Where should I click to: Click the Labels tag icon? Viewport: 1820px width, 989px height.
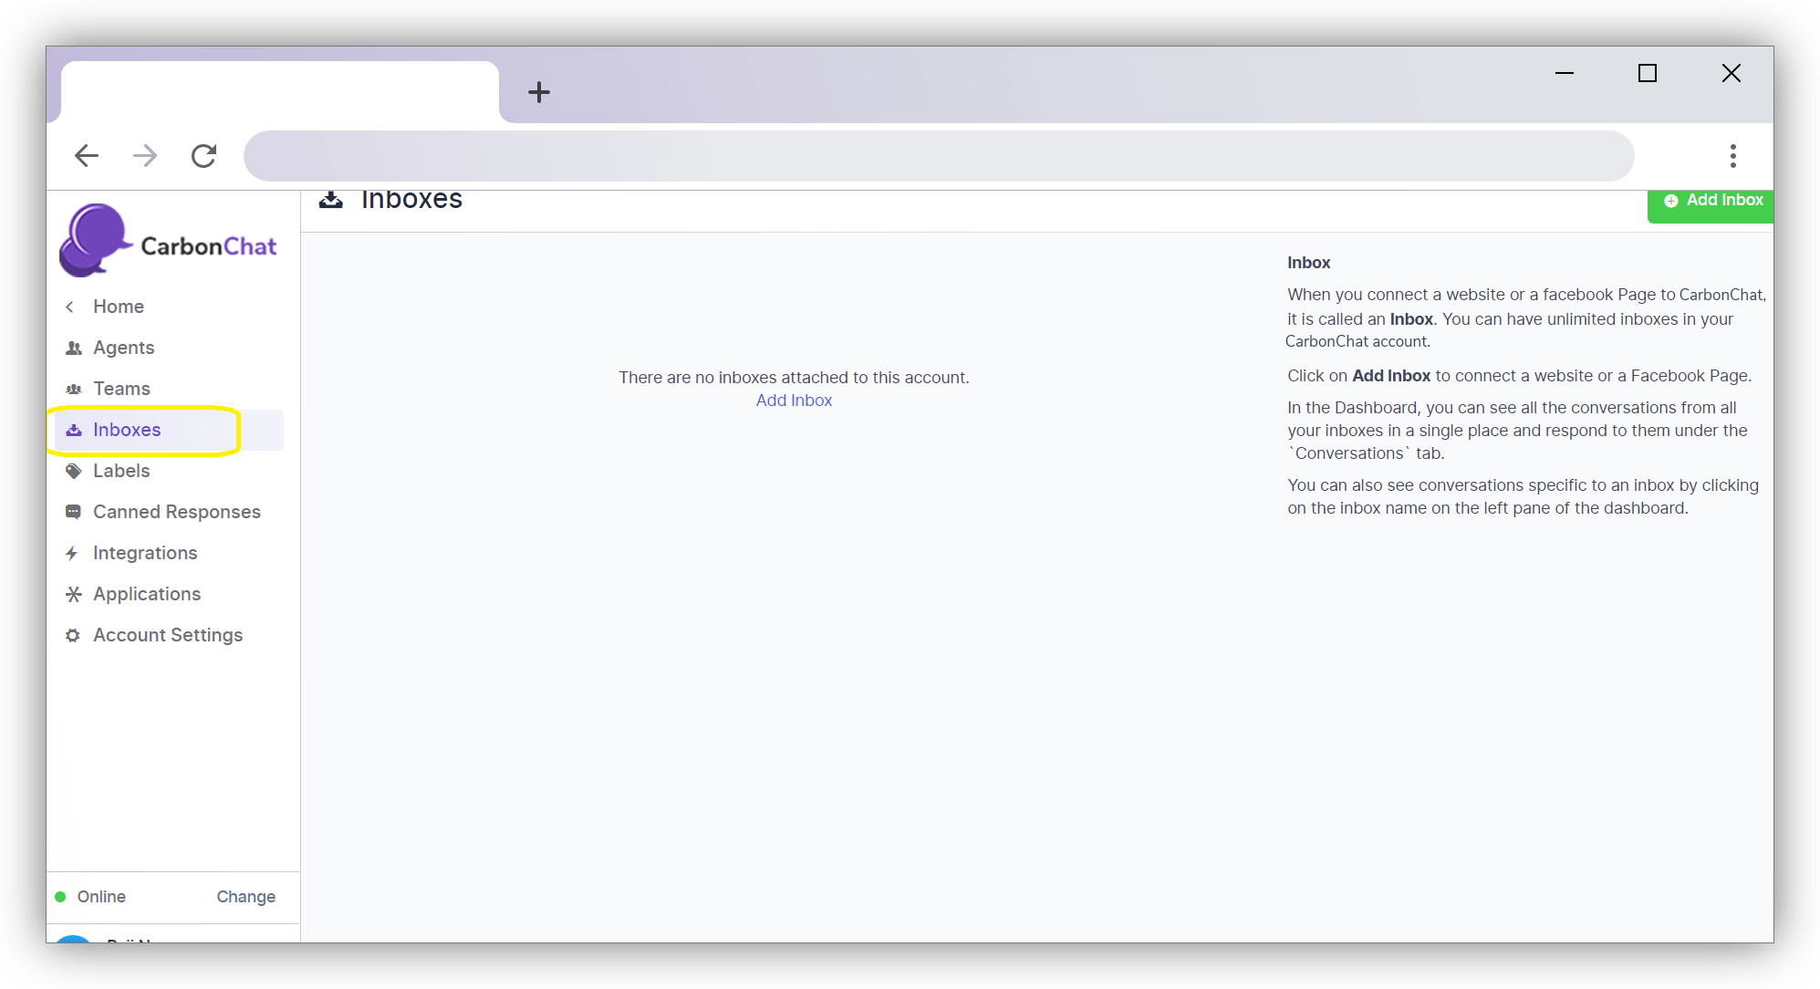tap(74, 471)
